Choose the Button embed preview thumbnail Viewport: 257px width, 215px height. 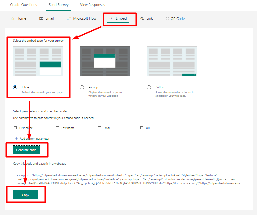(172, 61)
